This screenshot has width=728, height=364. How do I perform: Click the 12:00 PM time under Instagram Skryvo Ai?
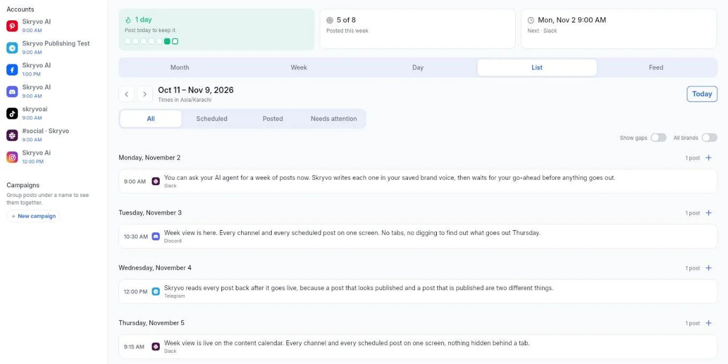point(33,162)
